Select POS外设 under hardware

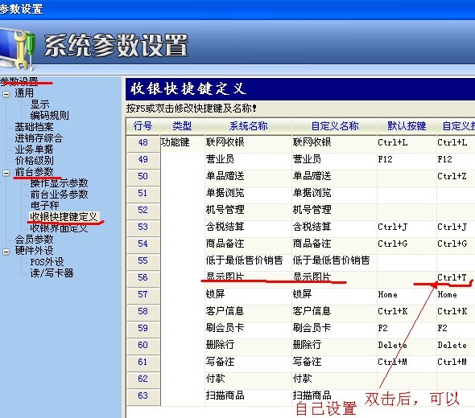pos(47,261)
